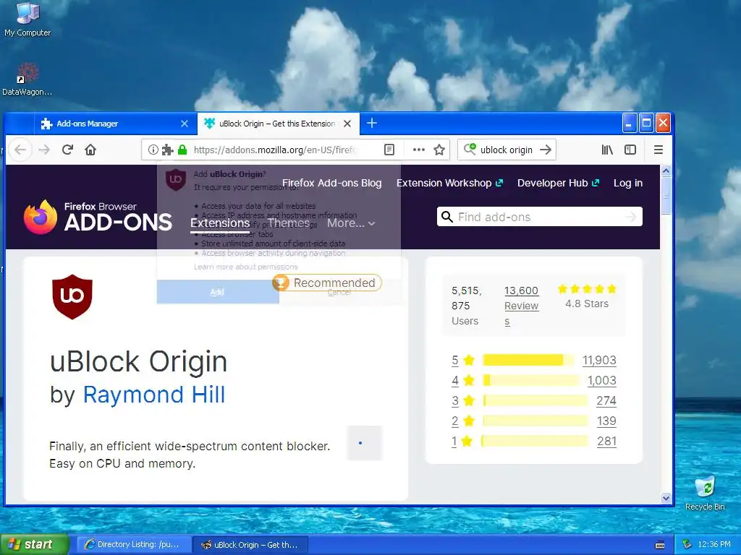Go back with the browser back arrow

(x=20, y=150)
